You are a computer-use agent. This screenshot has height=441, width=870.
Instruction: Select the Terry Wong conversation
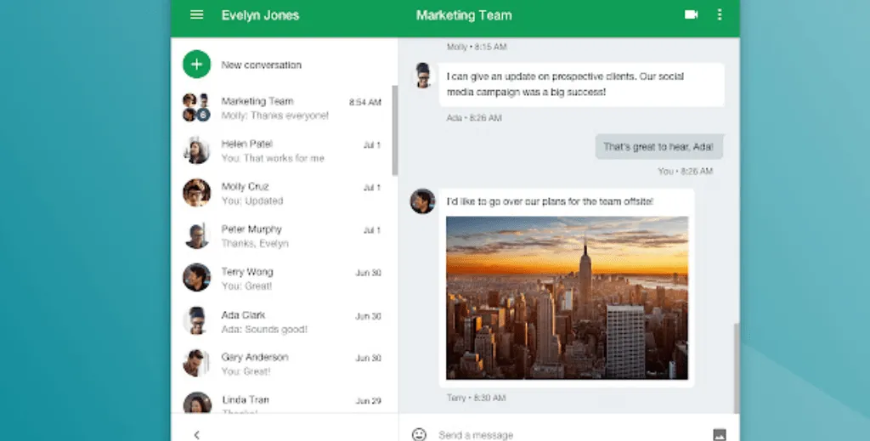pyautogui.click(x=282, y=279)
